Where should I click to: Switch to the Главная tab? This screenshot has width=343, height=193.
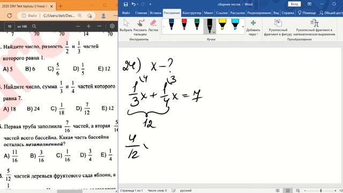141,13
